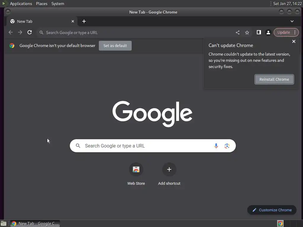The image size is (303, 227).
Task: Open the Places menu
Action: [x=42, y=4]
